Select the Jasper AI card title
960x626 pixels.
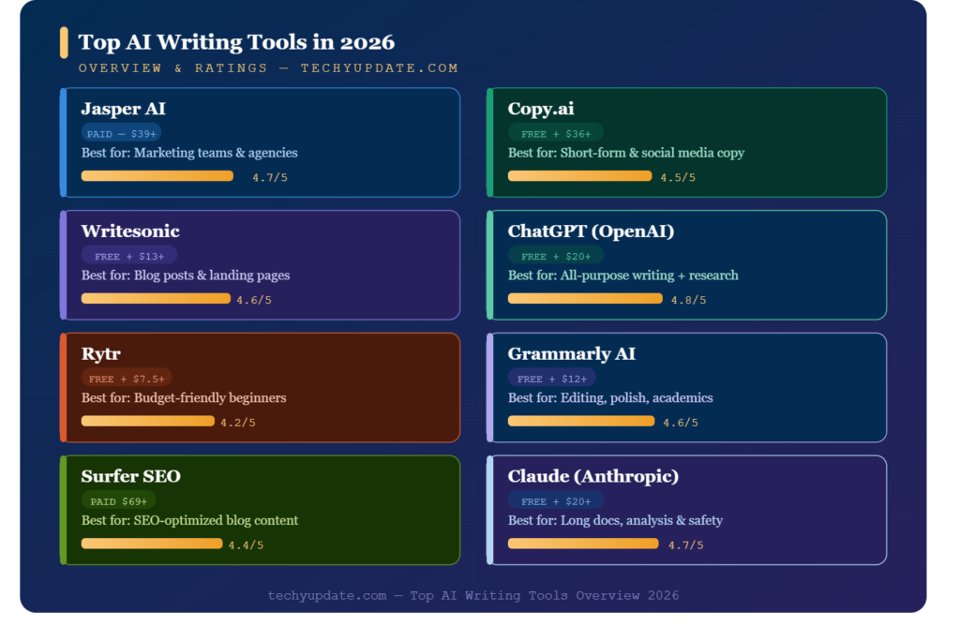point(123,109)
